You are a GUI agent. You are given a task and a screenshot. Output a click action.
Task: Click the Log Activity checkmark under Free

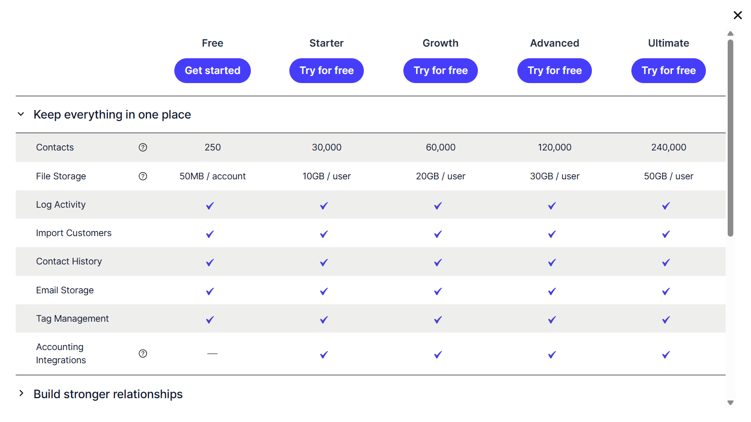[210, 206]
